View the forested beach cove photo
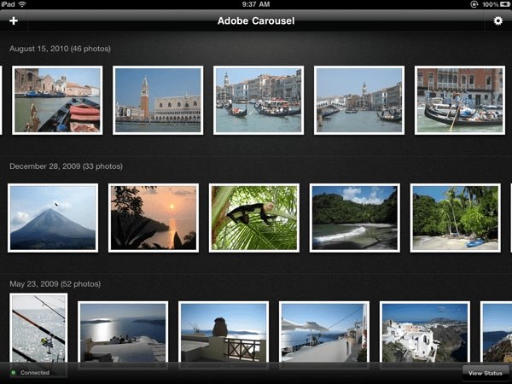The width and height of the screenshot is (512, 384). click(x=354, y=218)
